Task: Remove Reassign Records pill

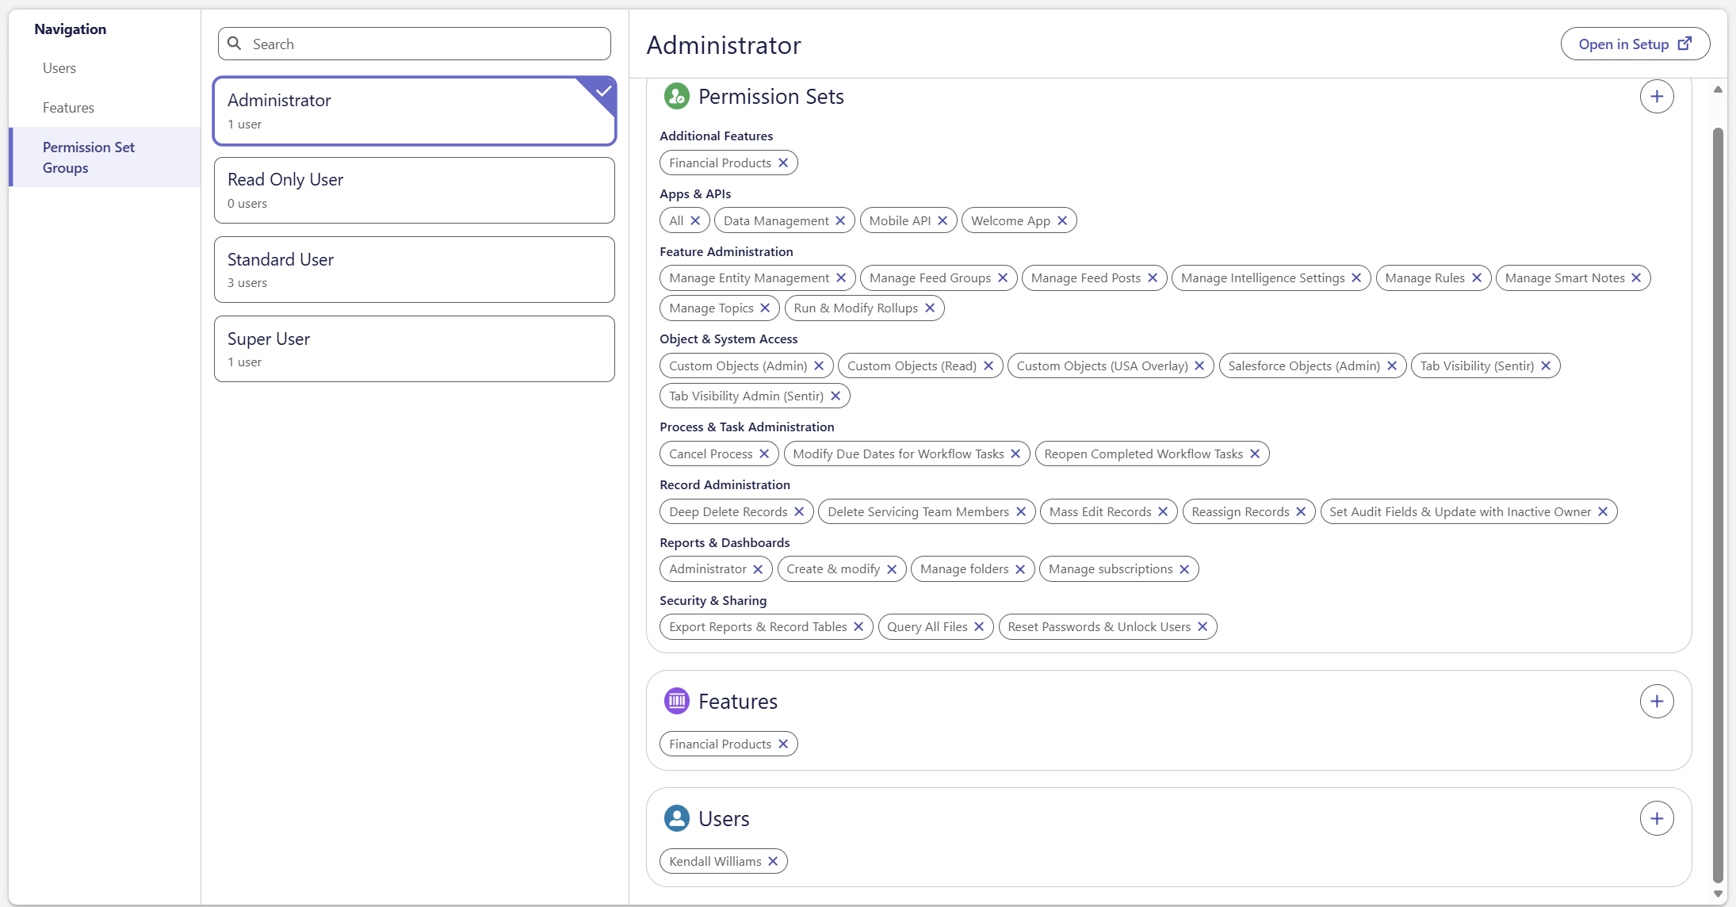Action: click(x=1301, y=511)
